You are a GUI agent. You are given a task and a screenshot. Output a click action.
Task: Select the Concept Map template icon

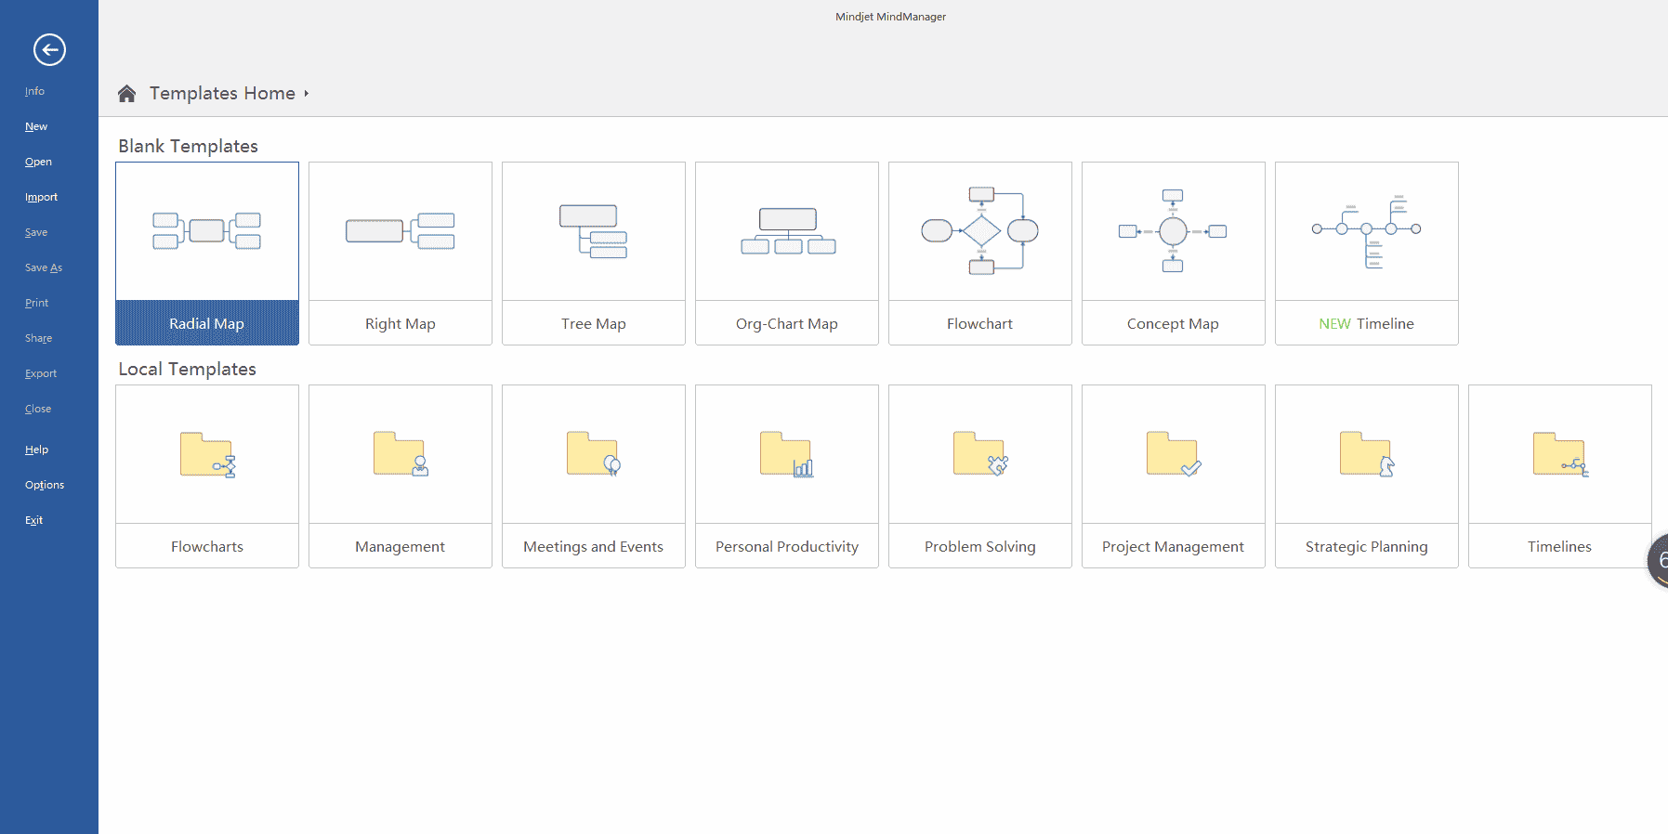(x=1173, y=231)
